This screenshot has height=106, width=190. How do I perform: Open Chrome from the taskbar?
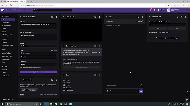coord(61,104)
